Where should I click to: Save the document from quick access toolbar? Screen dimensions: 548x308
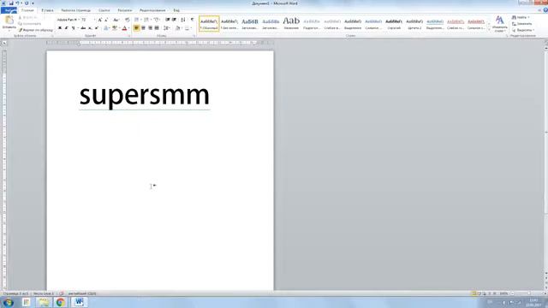pos(11,3)
